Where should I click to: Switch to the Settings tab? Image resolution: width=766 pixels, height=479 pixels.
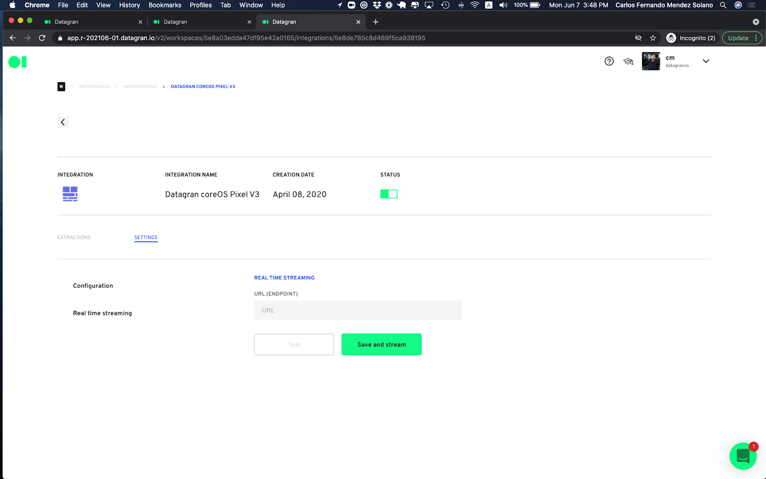point(146,238)
